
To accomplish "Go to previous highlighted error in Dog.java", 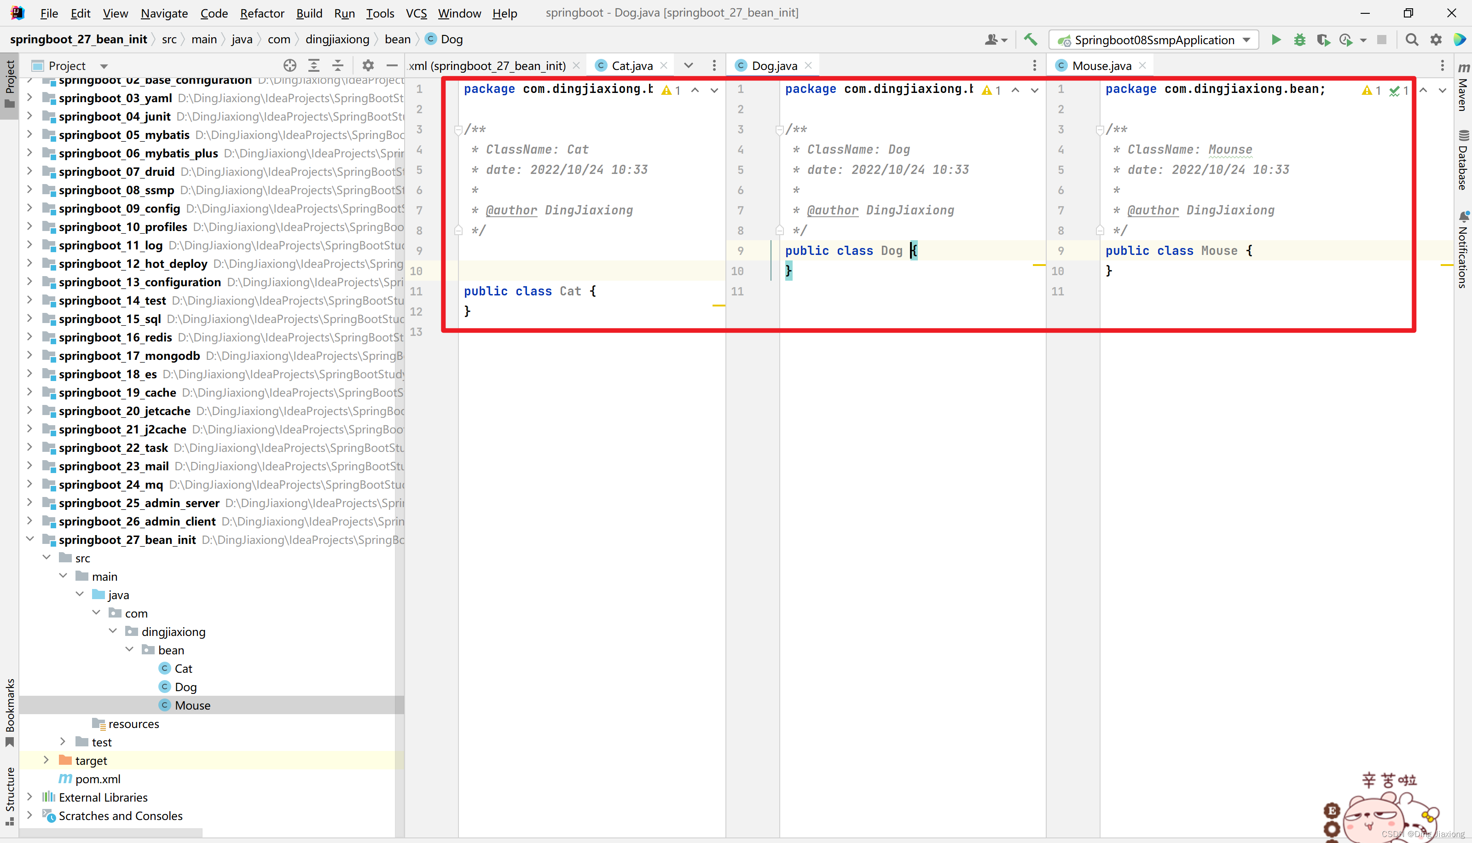I will (1016, 90).
